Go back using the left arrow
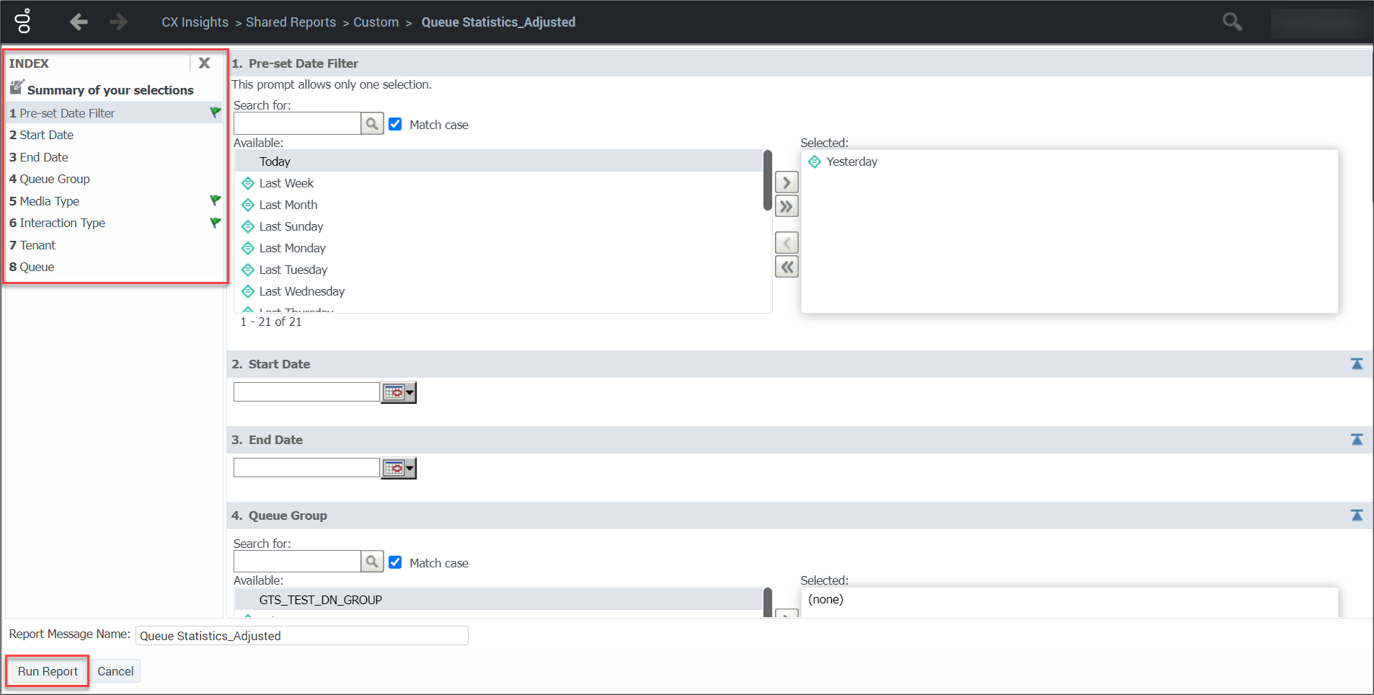This screenshot has height=695, width=1374. coord(79,22)
